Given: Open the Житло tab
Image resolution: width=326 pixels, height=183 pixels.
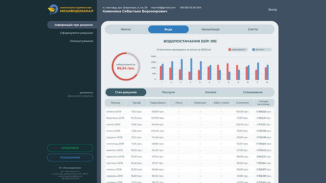Looking at the screenshot, I should tap(126, 29).
